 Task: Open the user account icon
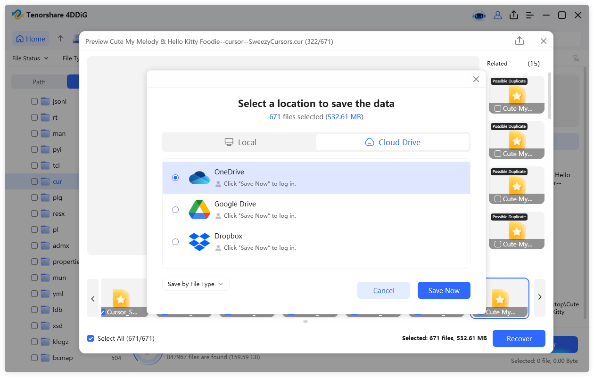click(x=498, y=15)
